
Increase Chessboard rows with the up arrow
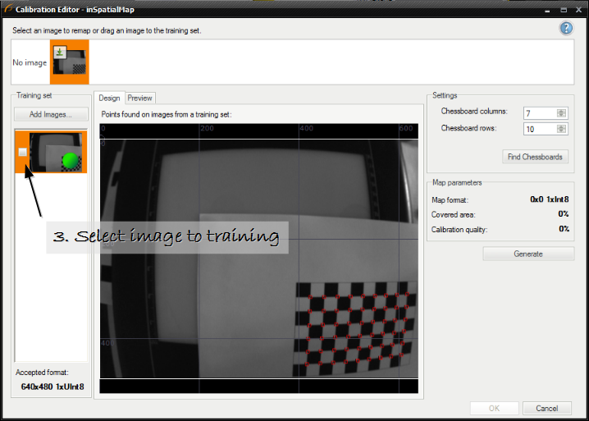[561, 126]
